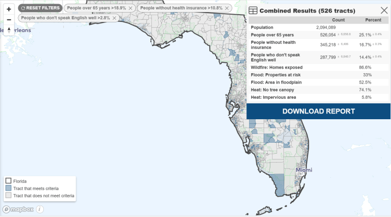Zoom in the map with plus button

coord(9,9)
